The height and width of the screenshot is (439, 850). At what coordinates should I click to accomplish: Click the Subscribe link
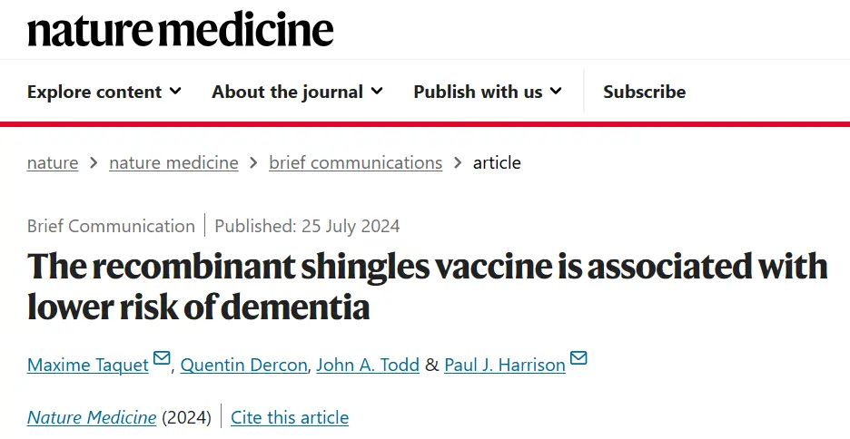[644, 92]
